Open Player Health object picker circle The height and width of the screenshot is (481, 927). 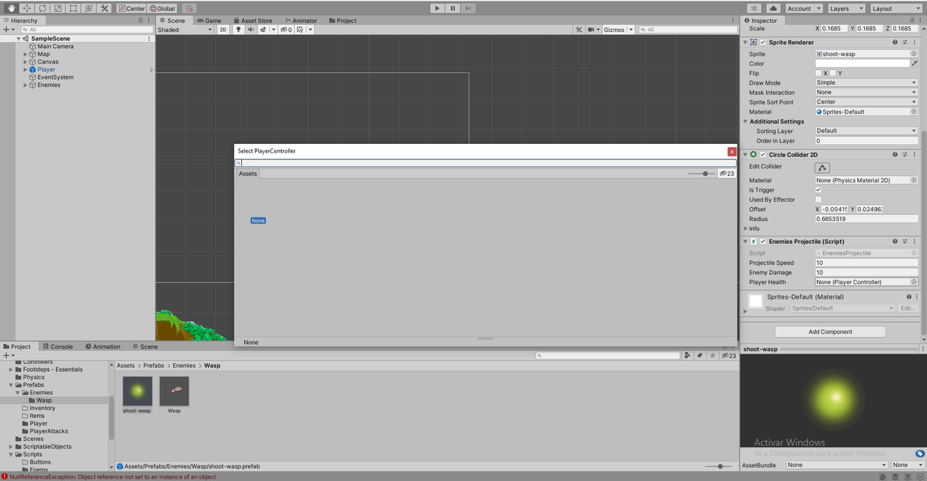pos(914,282)
